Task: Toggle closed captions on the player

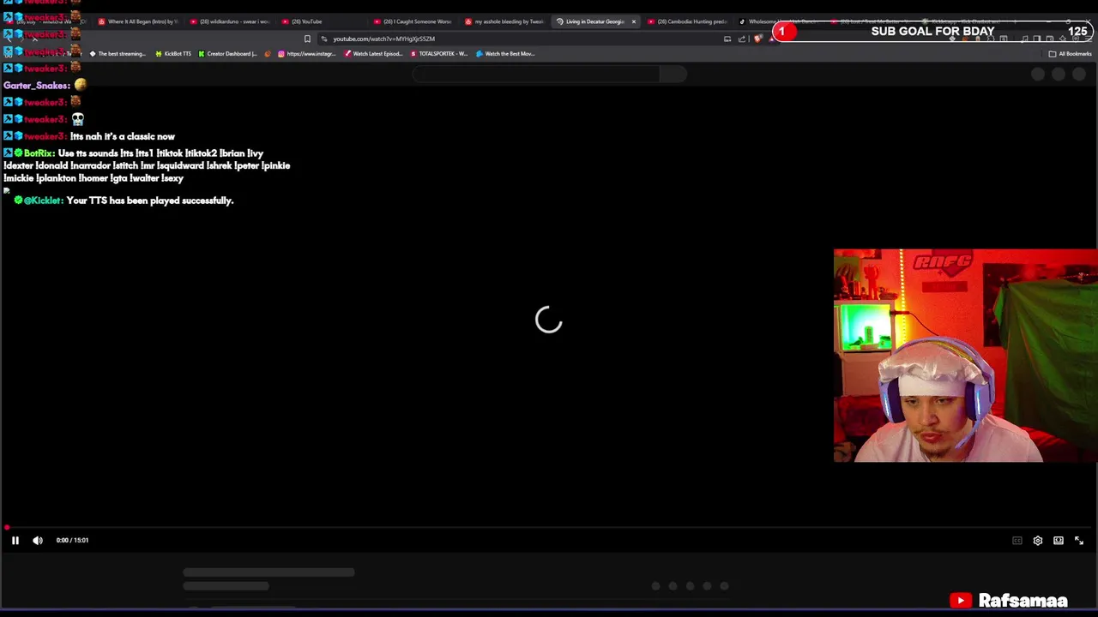Action: tap(1017, 541)
